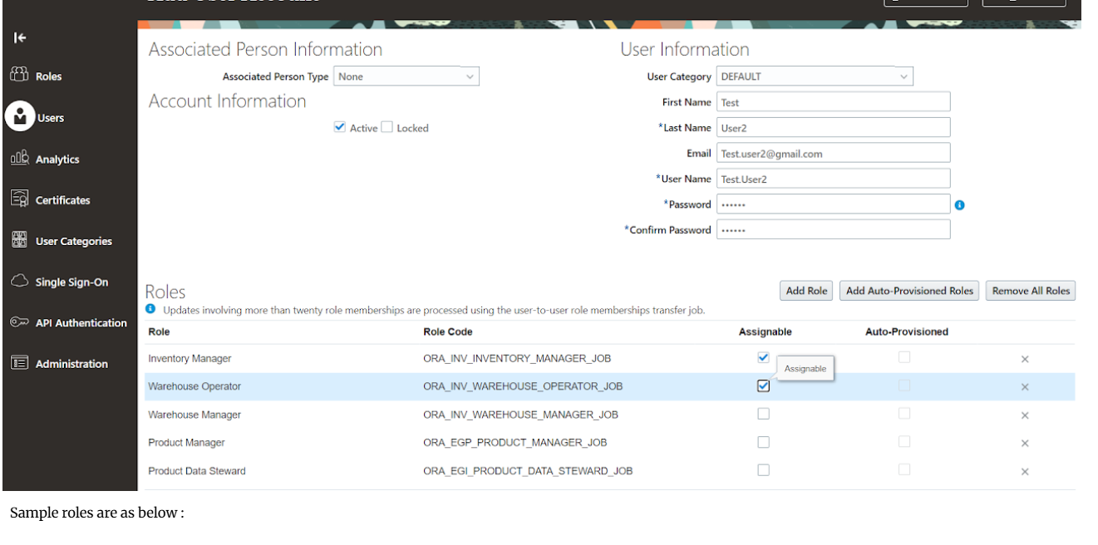This screenshot has width=1098, height=545.
Task: Uncheck the Active account checkbox
Action: [339, 127]
